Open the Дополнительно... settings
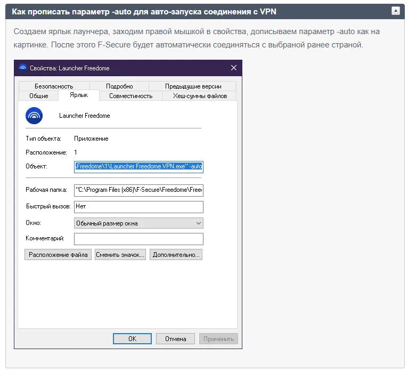This screenshot has height=372, width=408. pos(176,255)
